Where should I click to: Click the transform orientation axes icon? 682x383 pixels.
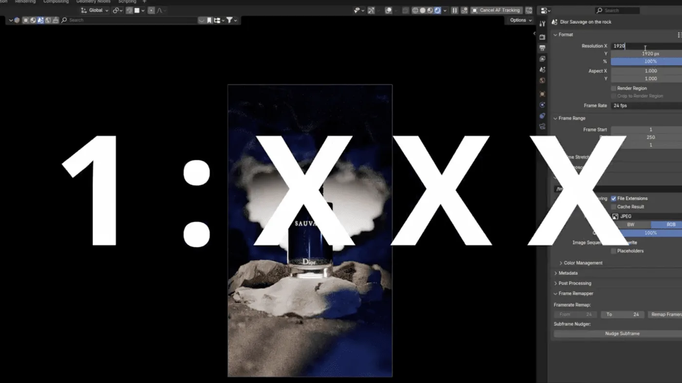pyautogui.click(x=84, y=10)
